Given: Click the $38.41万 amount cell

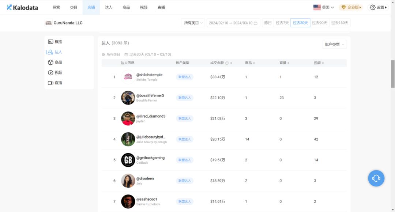Looking at the screenshot, I should (218, 77).
